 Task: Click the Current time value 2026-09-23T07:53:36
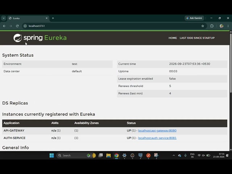tap(190, 64)
